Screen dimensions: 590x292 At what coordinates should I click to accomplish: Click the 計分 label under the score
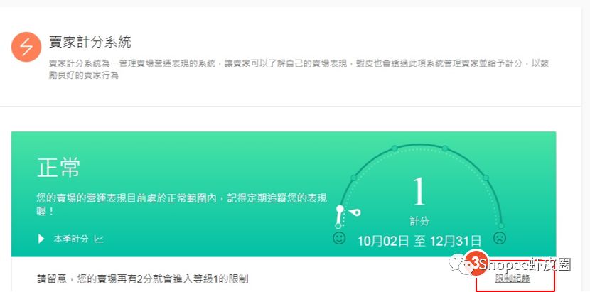pyautogui.click(x=419, y=221)
